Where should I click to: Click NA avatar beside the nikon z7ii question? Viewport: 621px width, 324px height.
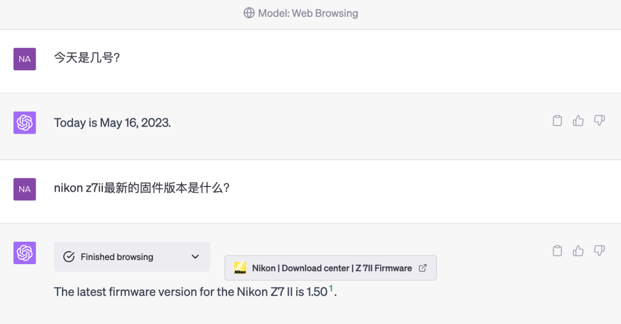click(x=25, y=189)
